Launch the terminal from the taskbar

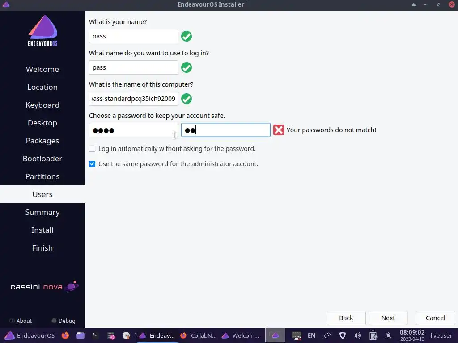[x=95, y=335]
